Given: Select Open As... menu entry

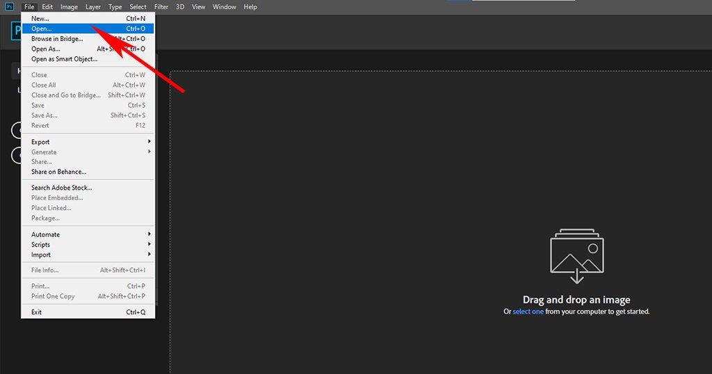Looking at the screenshot, I should pos(88,49).
